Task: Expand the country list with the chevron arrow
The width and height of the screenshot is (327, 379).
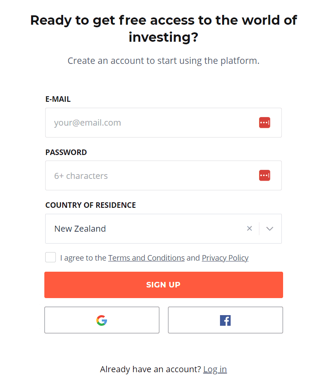Action: [x=269, y=229]
